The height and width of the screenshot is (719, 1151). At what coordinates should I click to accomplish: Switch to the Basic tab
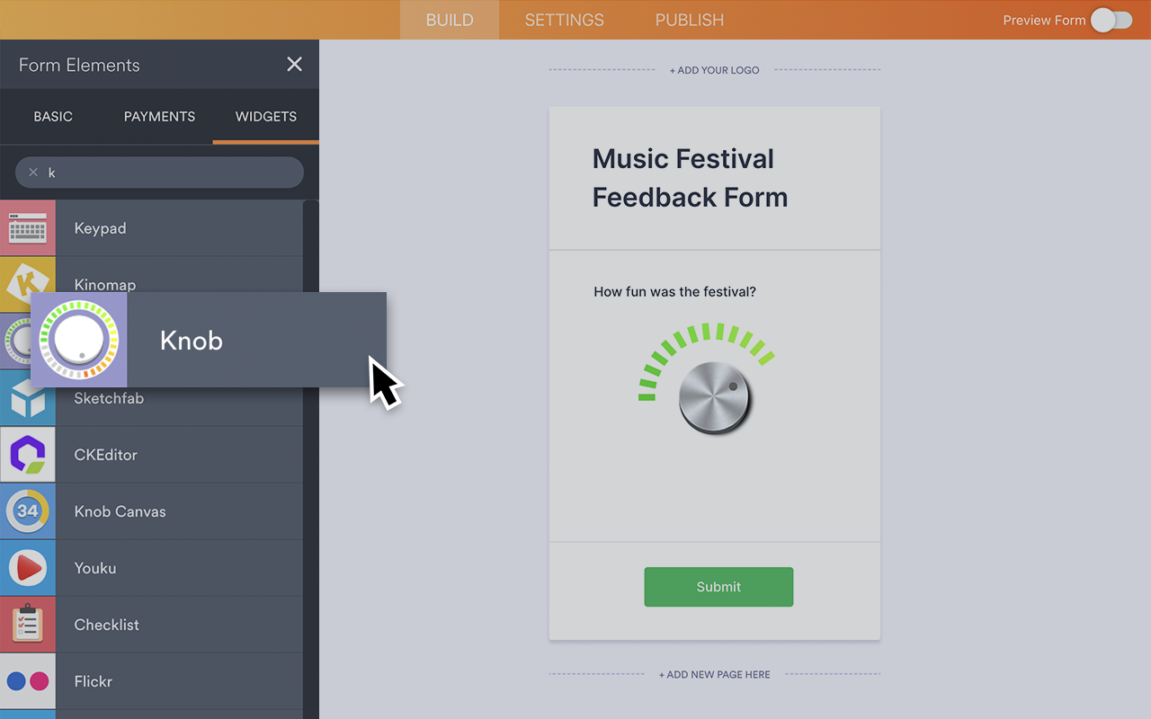tap(53, 117)
